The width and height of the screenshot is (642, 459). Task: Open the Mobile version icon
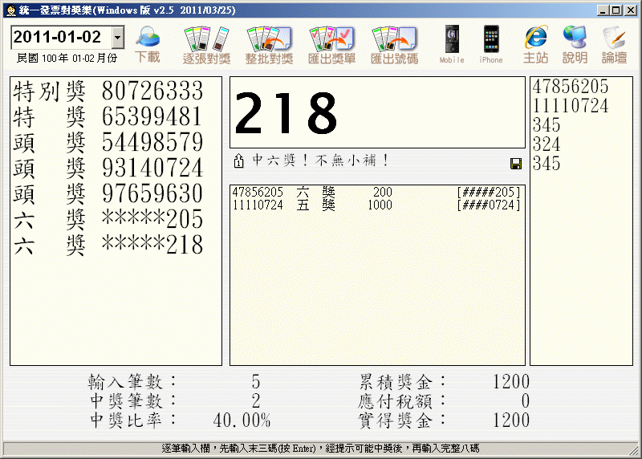[452, 44]
